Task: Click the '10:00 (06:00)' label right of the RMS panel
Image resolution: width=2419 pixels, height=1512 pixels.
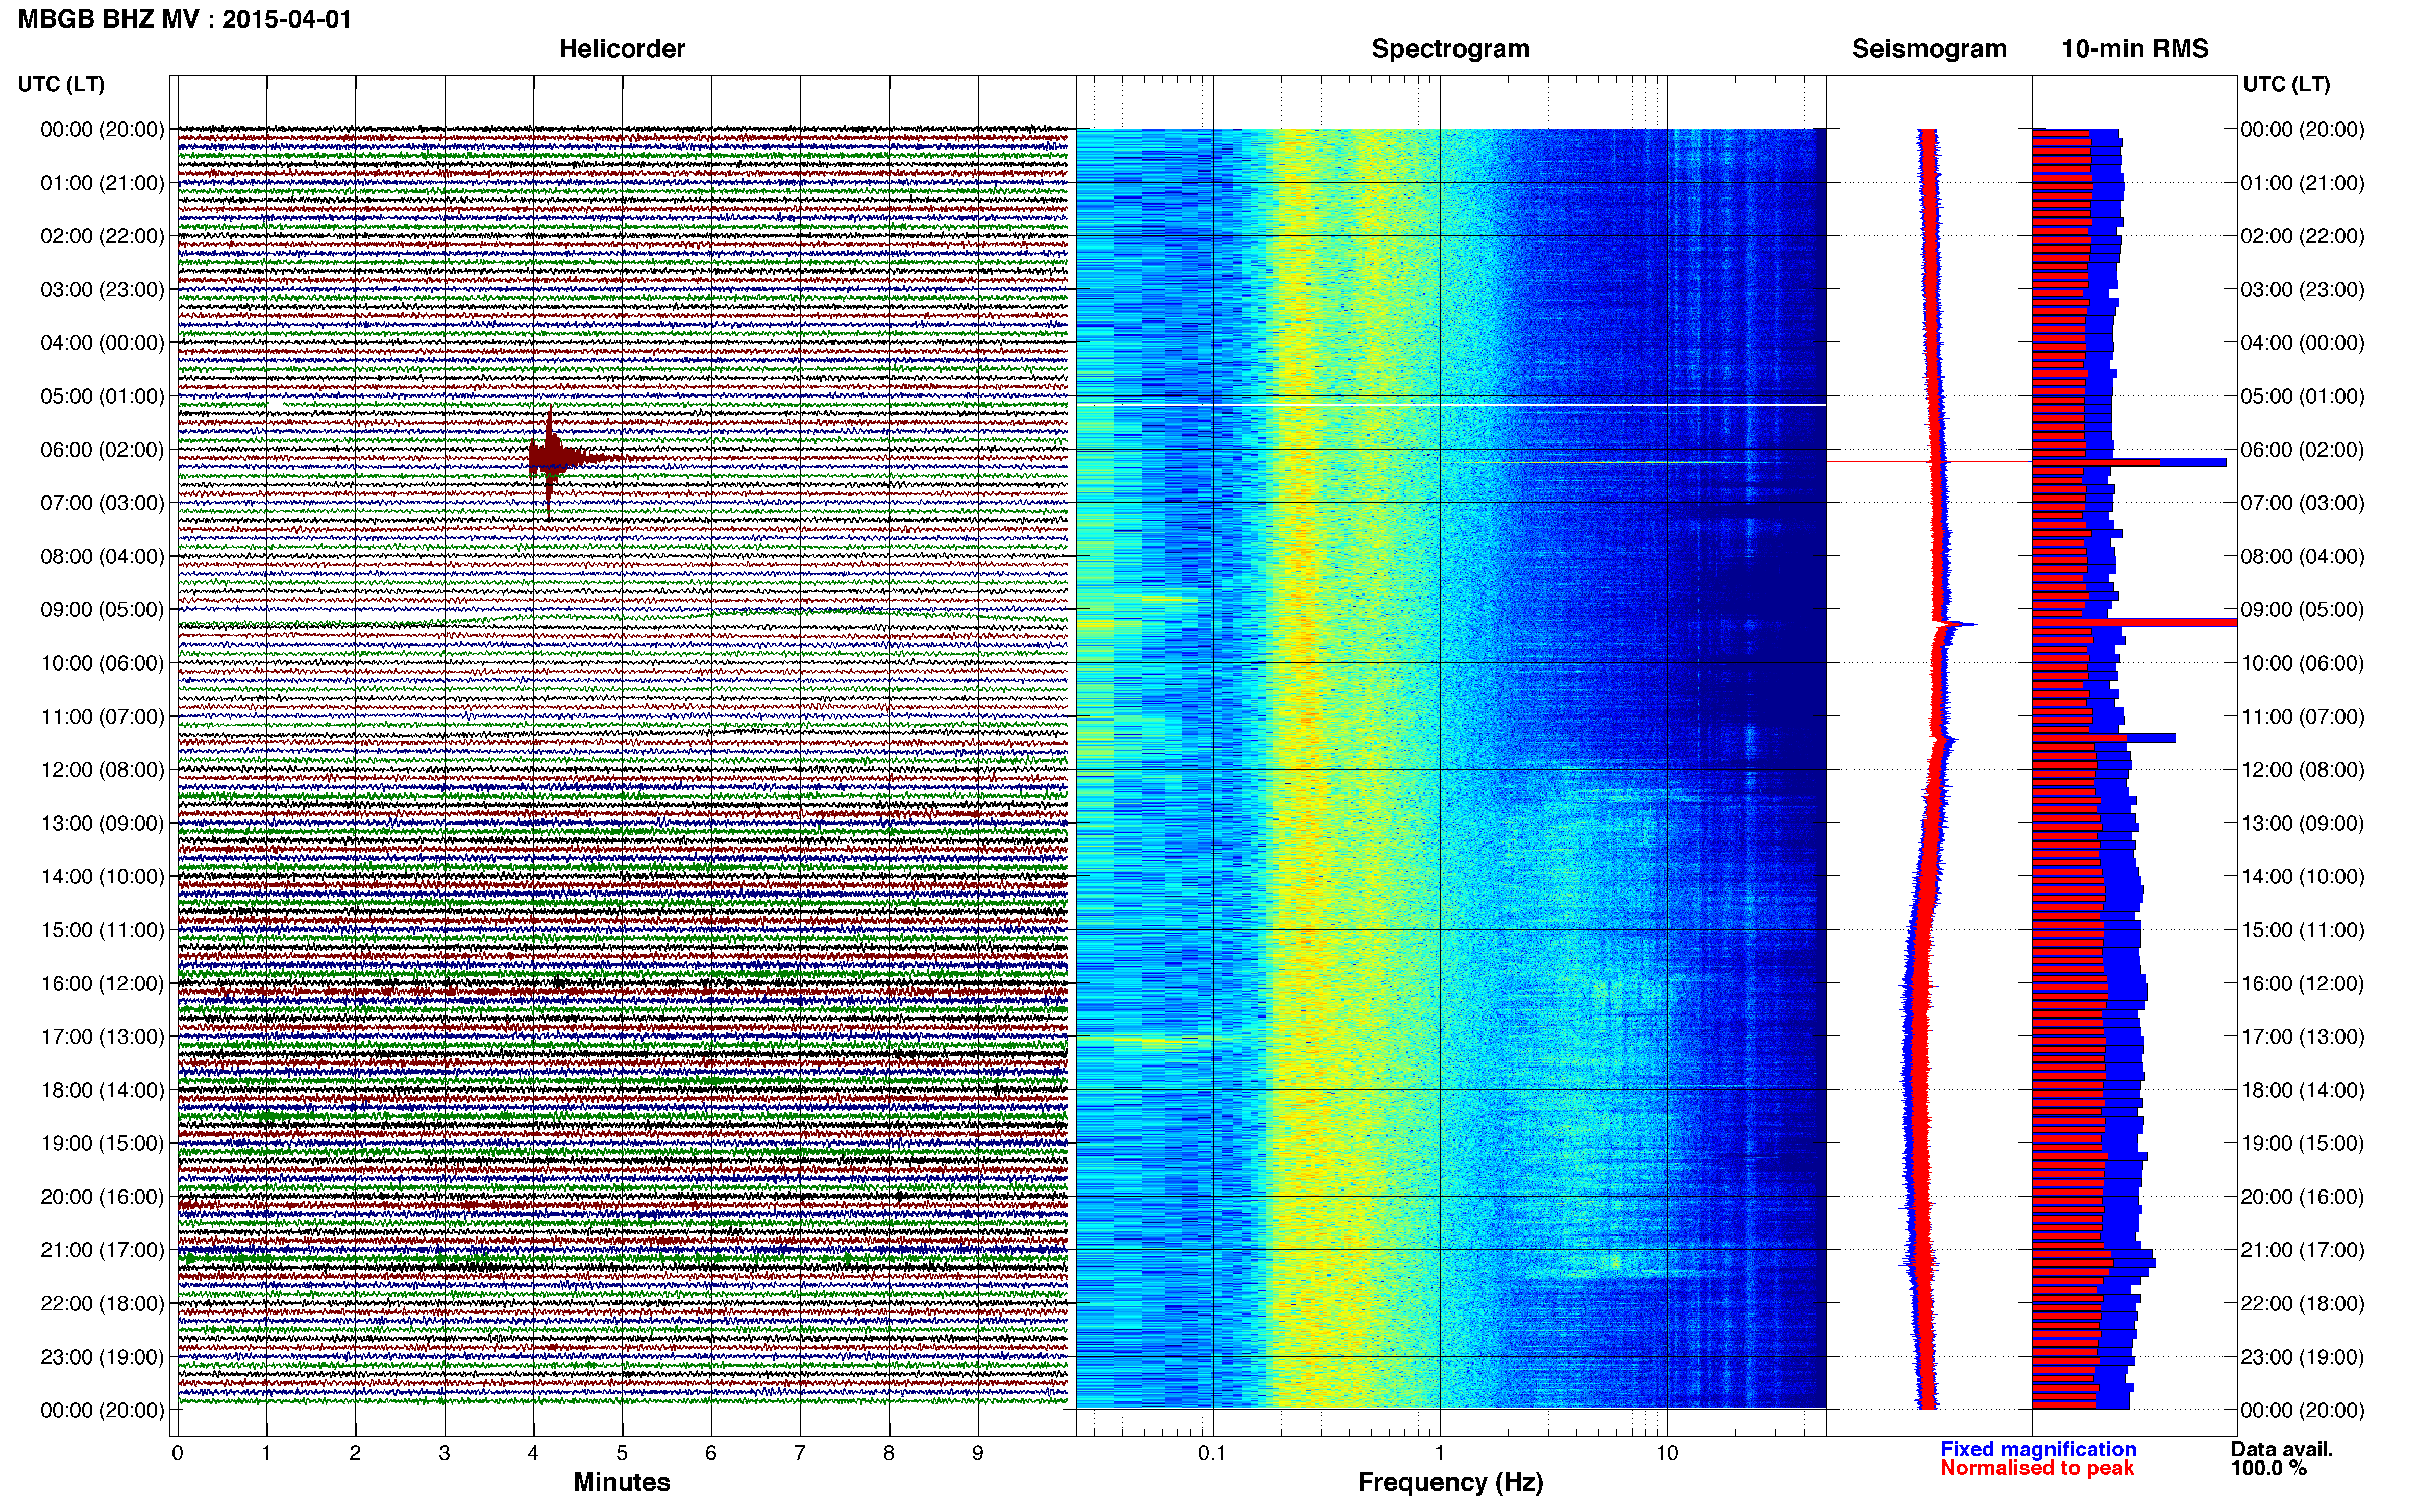Action: 2303,663
